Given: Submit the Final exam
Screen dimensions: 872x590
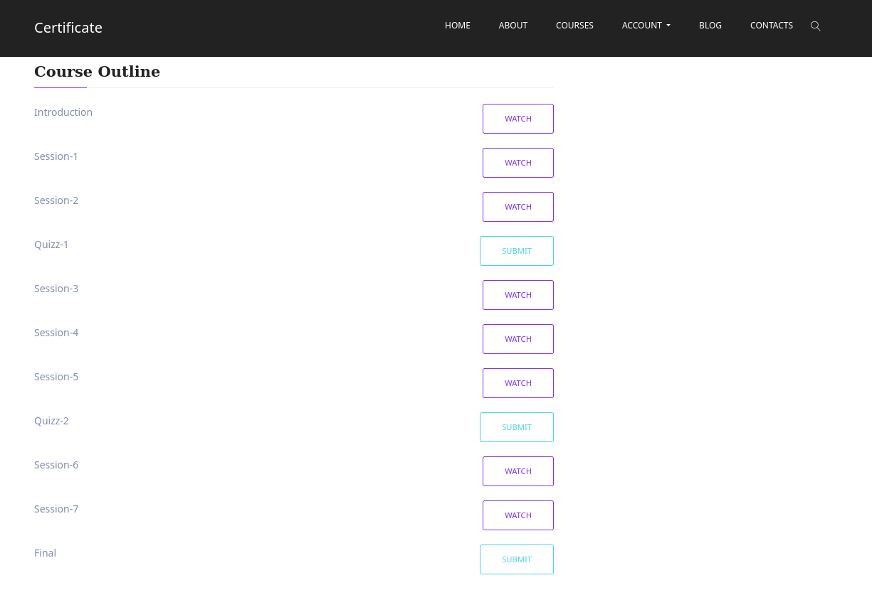Looking at the screenshot, I should tap(516, 559).
